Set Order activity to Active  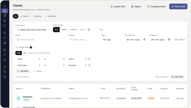pyautogui.click(x=64, y=30)
